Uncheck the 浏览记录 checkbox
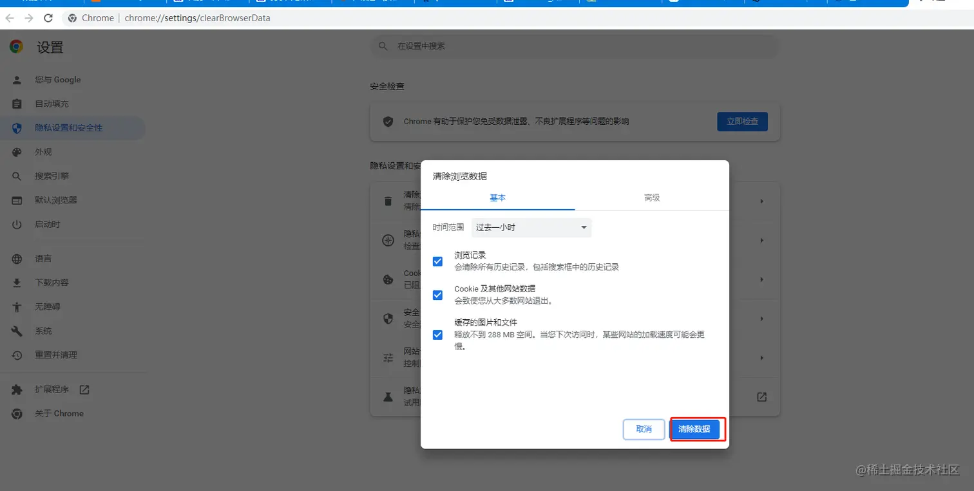This screenshot has height=491, width=974. tap(439, 261)
